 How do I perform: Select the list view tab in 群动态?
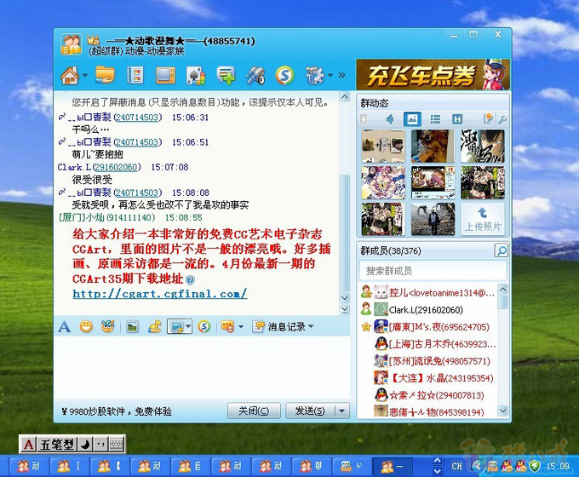(435, 119)
